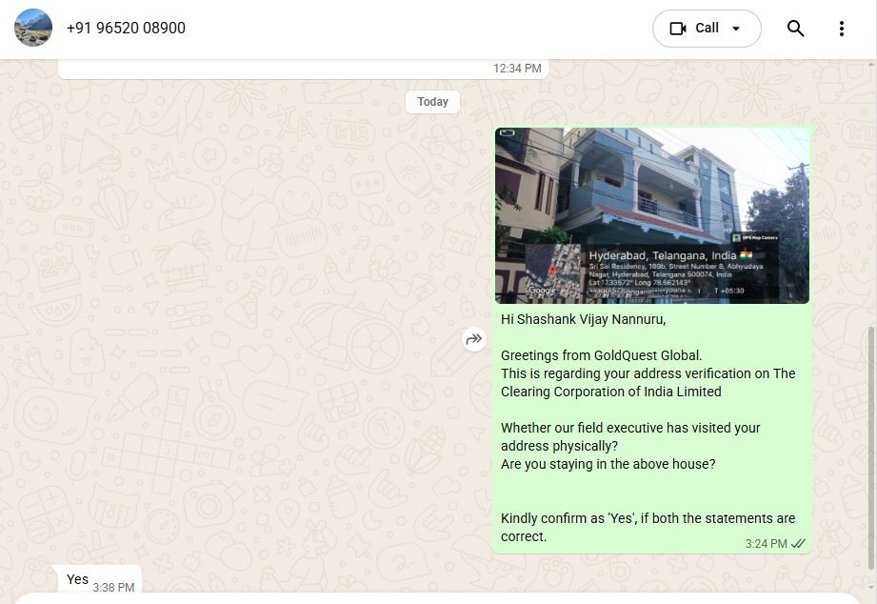Image resolution: width=877 pixels, height=604 pixels.
Task: Click the chat's vertical scrollbar
Action: 871,448
